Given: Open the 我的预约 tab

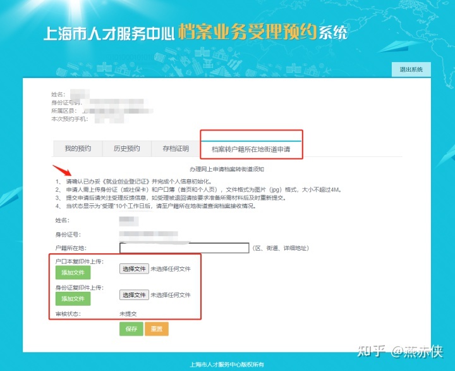Looking at the screenshot, I should (78, 149).
